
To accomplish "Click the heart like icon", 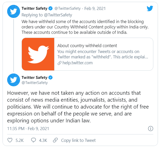I will 10,140.
